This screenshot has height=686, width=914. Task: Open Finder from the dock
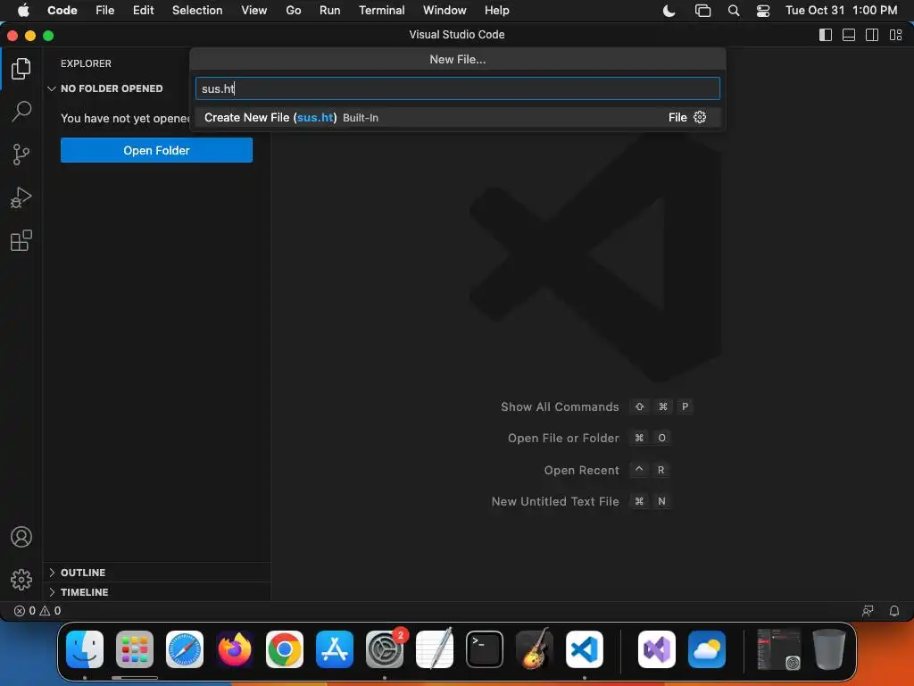point(85,648)
